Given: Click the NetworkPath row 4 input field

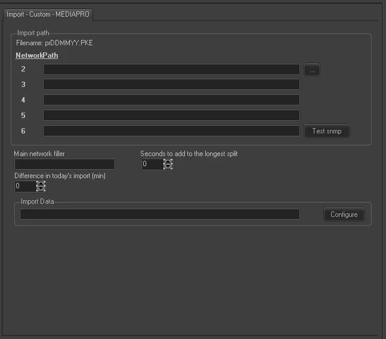Looking at the screenshot, I should tap(171, 100).
